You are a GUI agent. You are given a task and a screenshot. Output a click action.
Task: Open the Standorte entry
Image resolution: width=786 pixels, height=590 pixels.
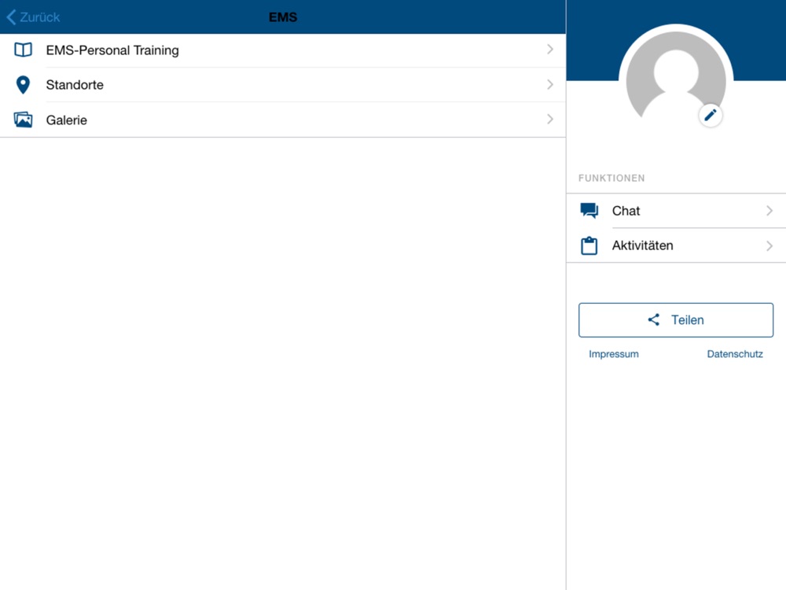point(283,85)
